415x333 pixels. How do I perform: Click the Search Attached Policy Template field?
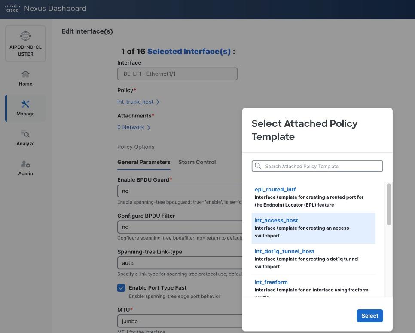pyautogui.click(x=317, y=166)
